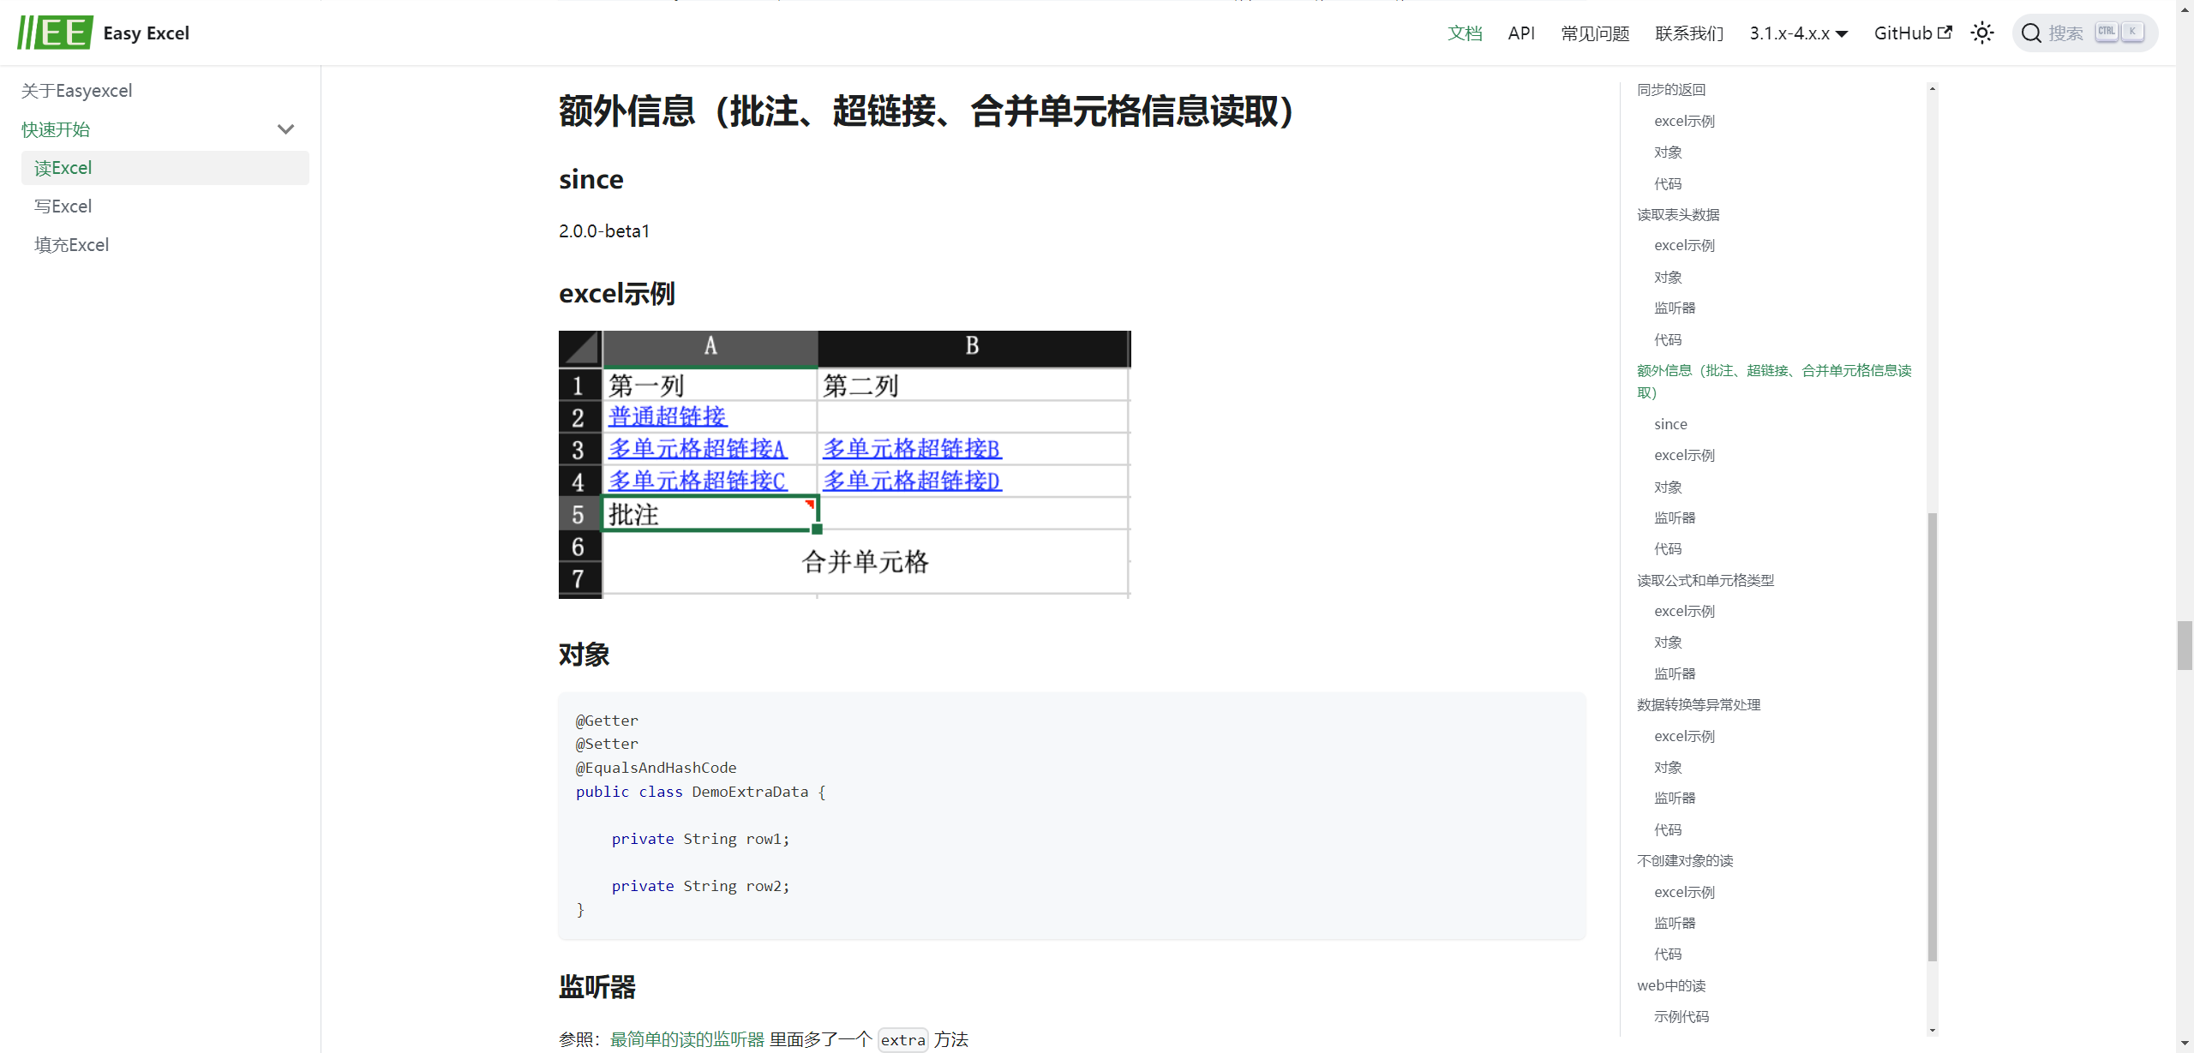Toggle light/dark theme sun icon
The image size is (2194, 1053).
[1981, 33]
